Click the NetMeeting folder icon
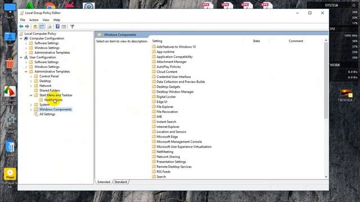The width and height of the screenshot is (360, 202). pyautogui.click(x=154, y=151)
